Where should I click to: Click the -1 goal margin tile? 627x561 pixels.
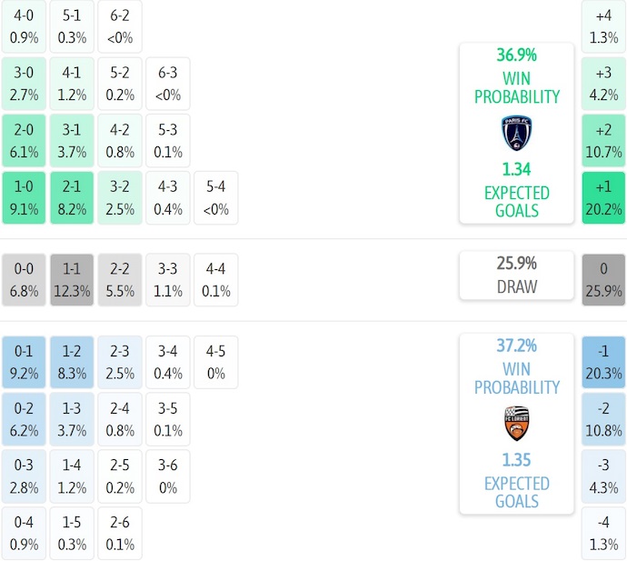[x=603, y=362]
